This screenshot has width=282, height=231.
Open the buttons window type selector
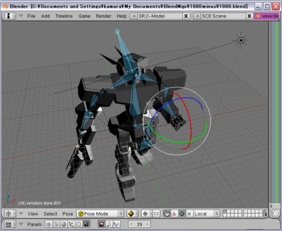[x=10, y=224]
